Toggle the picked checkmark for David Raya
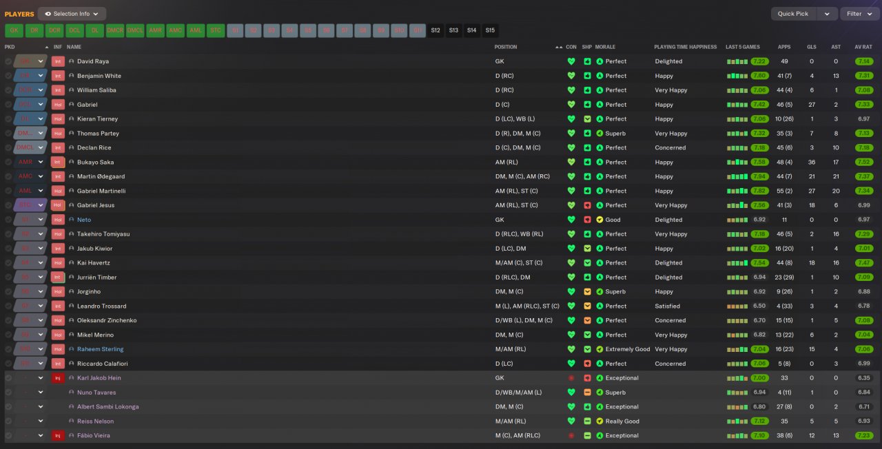Image resolution: width=882 pixels, height=449 pixels. pyautogui.click(x=8, y=61)
